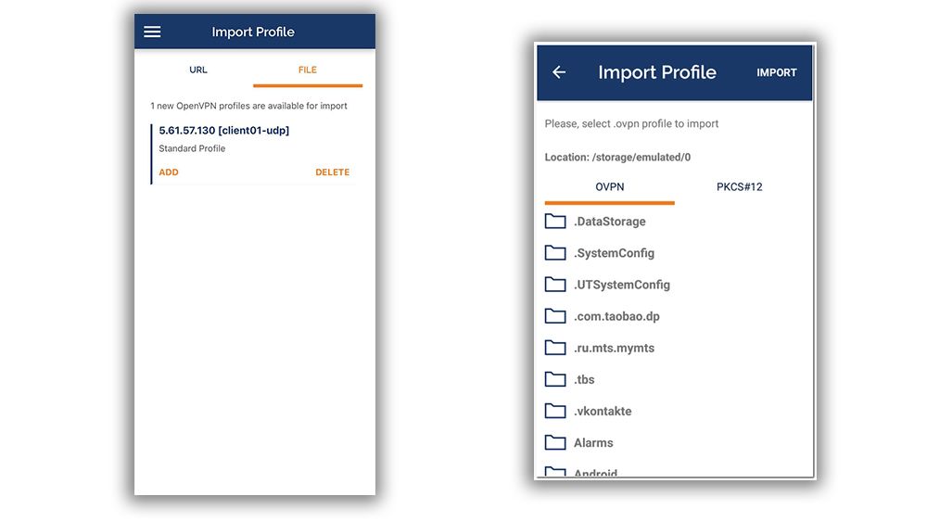Switch to the URL tab
The width and height of the screenshot is (927, 522).
point(198,70)
